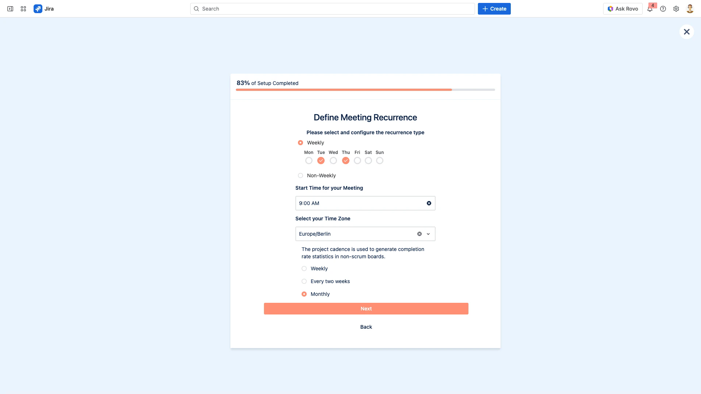The width and height of the screenshot is (701, 394).
Task: Open help via the question mark icon
Action: [x=663, y=8]
